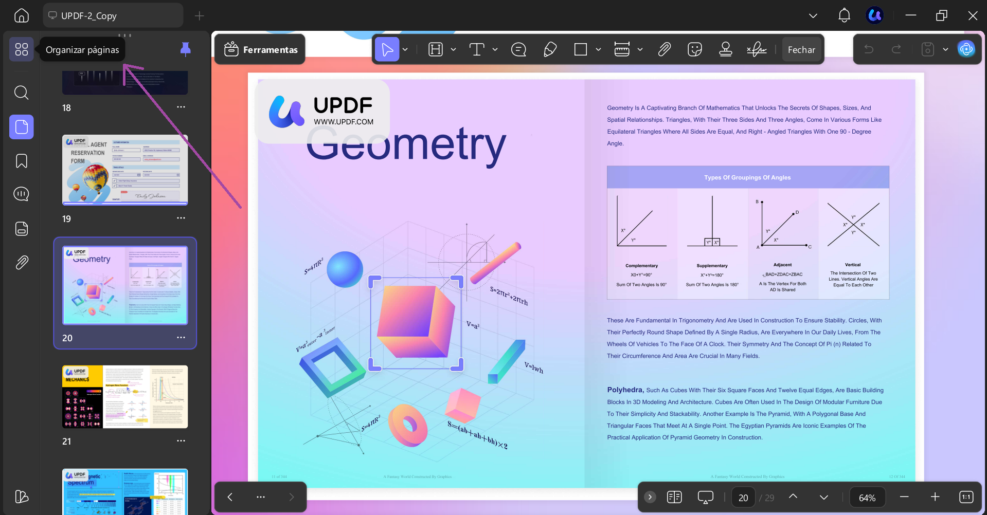Open the Organizar páginas panel icon
The image size is (987, 515).
pos(22,49)
